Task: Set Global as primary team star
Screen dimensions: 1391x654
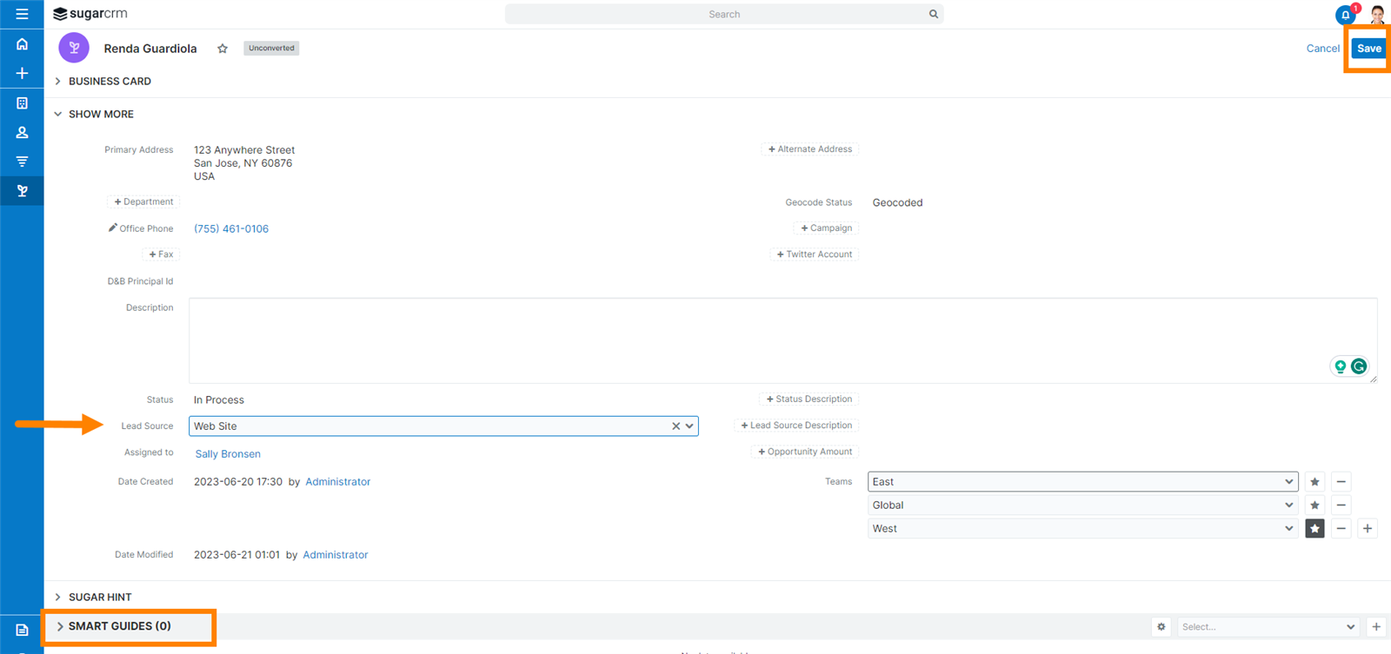Action: [x=1314, y=505]
